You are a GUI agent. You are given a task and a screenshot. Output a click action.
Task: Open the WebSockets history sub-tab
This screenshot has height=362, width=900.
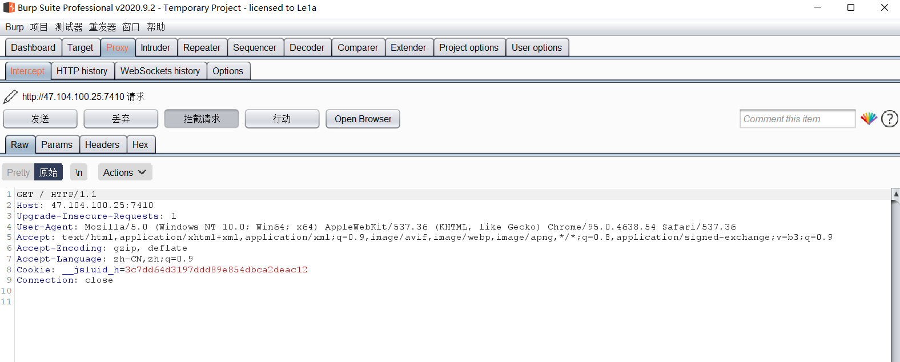pyautogui.click(x=160, y=71)
